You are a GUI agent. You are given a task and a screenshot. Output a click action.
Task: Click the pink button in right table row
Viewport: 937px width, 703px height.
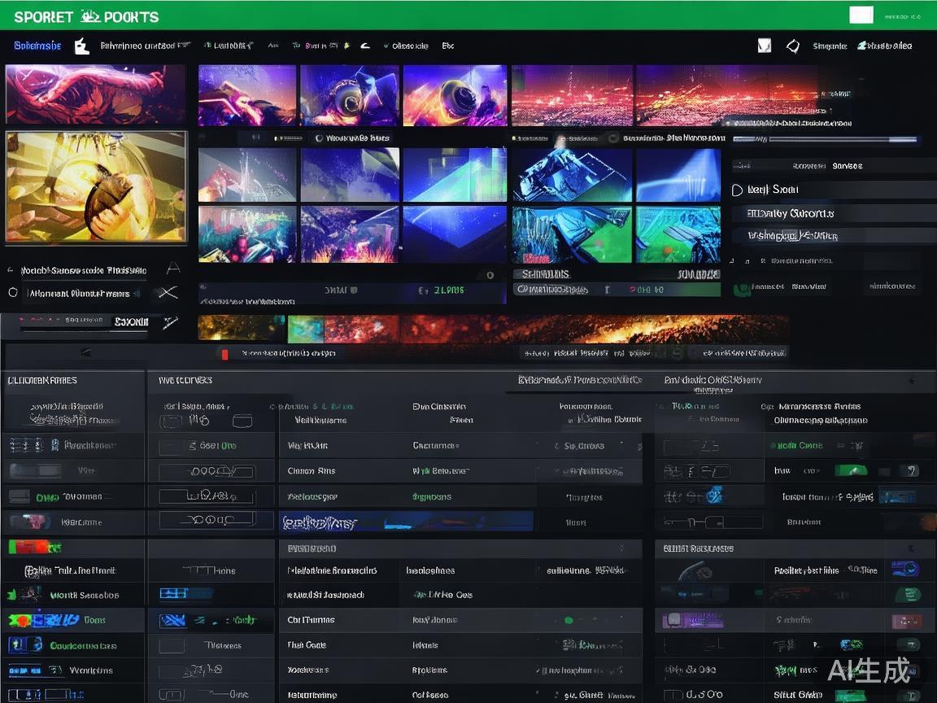[x=906, y=621]
